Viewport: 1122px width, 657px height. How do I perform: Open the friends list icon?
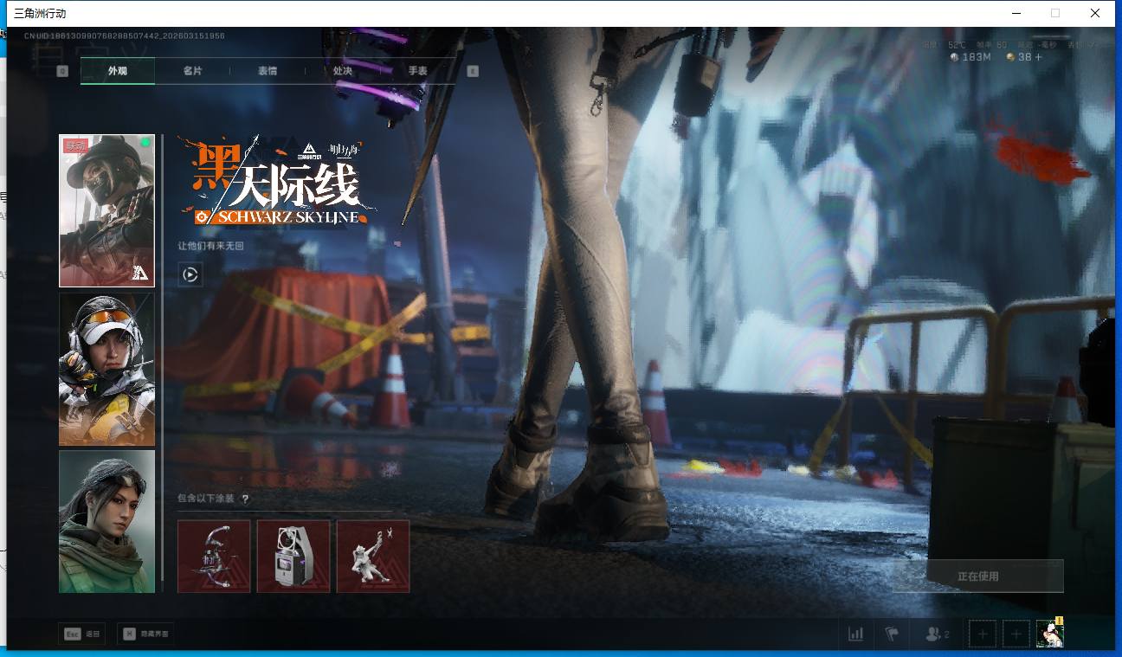pos(936,634)
